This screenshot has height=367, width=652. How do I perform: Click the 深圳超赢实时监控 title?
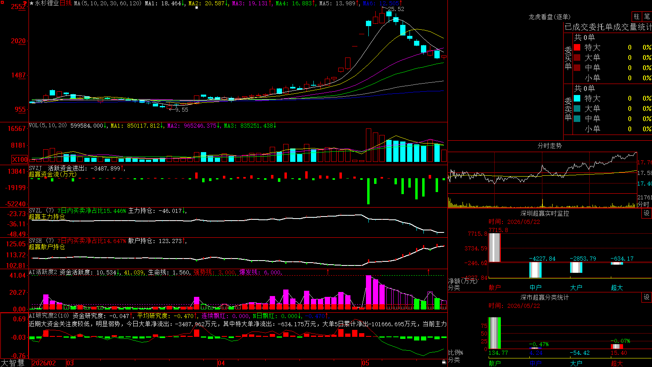(x=545, y=213)
